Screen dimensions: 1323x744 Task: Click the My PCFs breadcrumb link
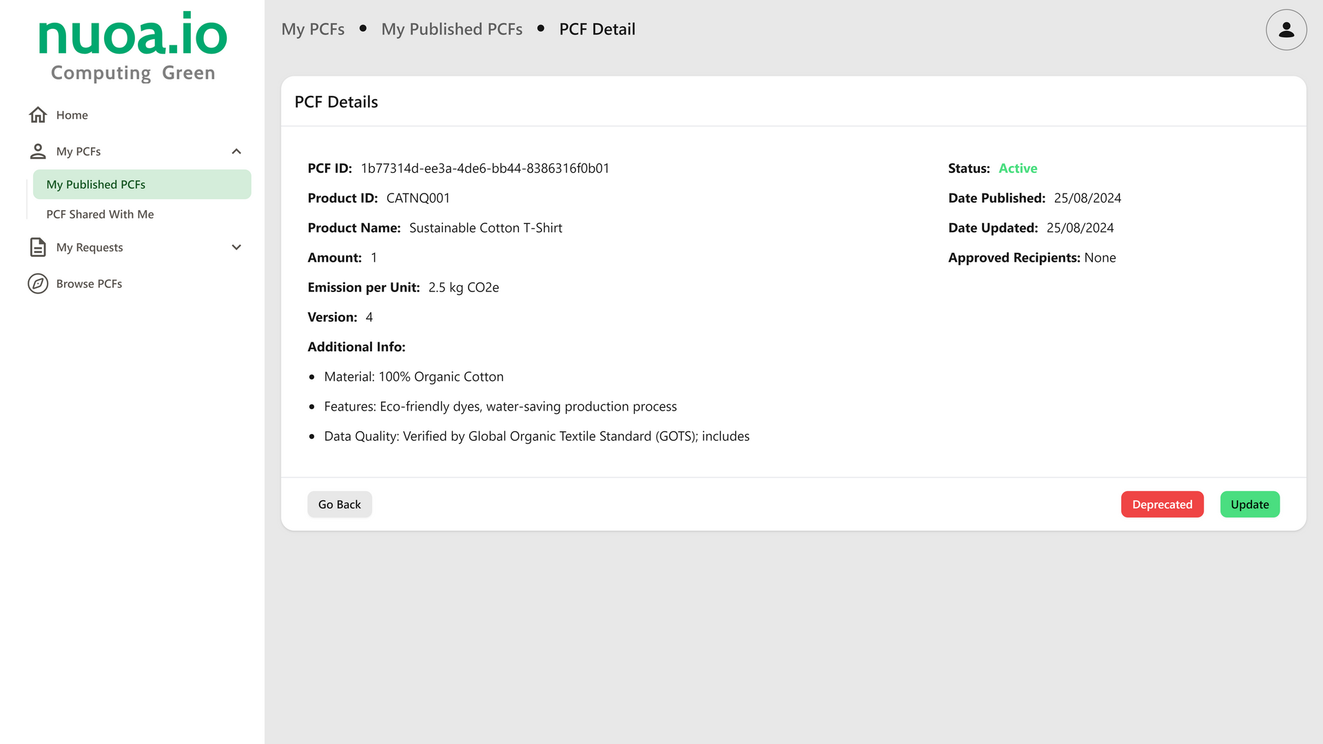(313, 29)
